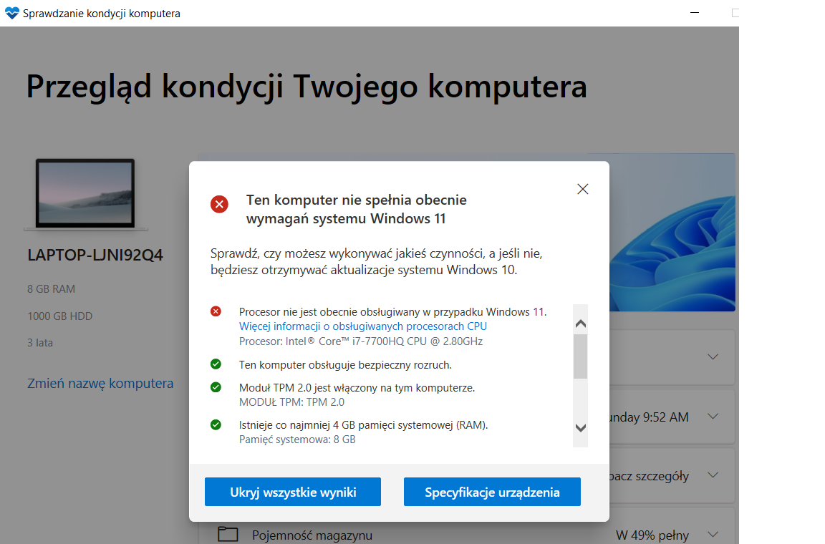This screenshot has width=825, height=544.
Task: Click the red error icon beside dialog title
Action: 219,204
